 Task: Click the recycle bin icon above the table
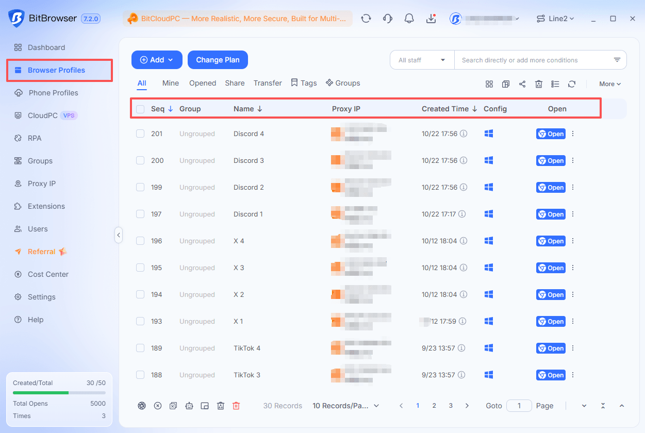click(x=539, y=84)
